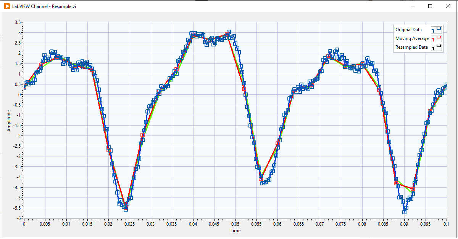Image resolution: width=458 pixels, height=239 pixels.
Task: Click the window title LabVIEW Channel - Resample.vi
Action: click(44, 7)
